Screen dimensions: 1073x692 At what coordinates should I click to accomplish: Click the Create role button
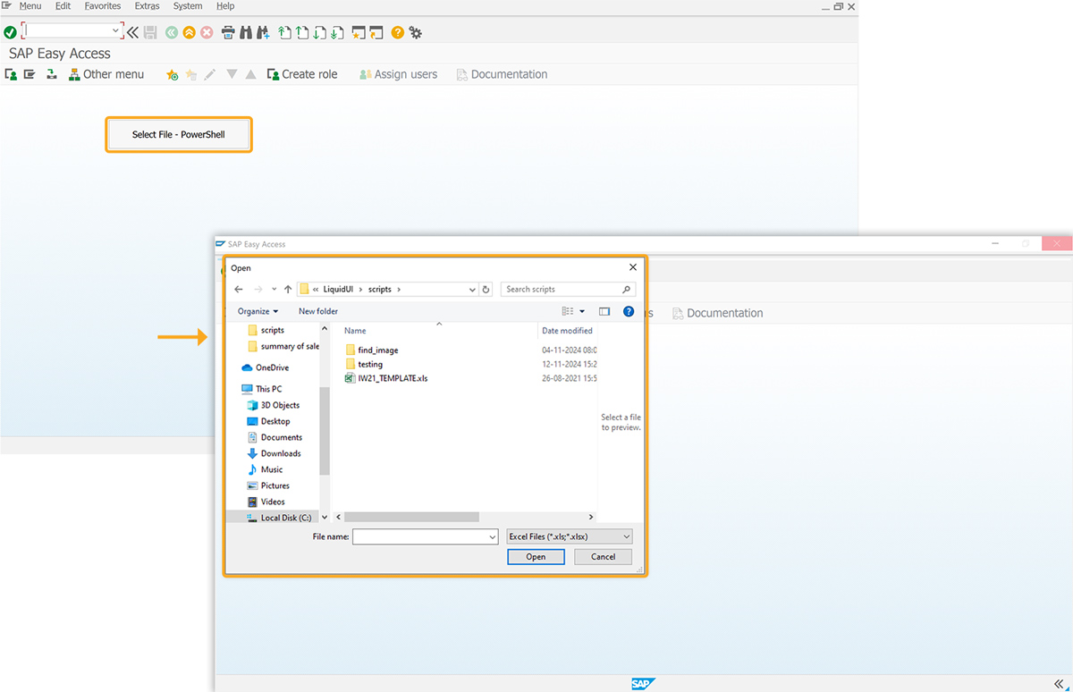(302, 74)
